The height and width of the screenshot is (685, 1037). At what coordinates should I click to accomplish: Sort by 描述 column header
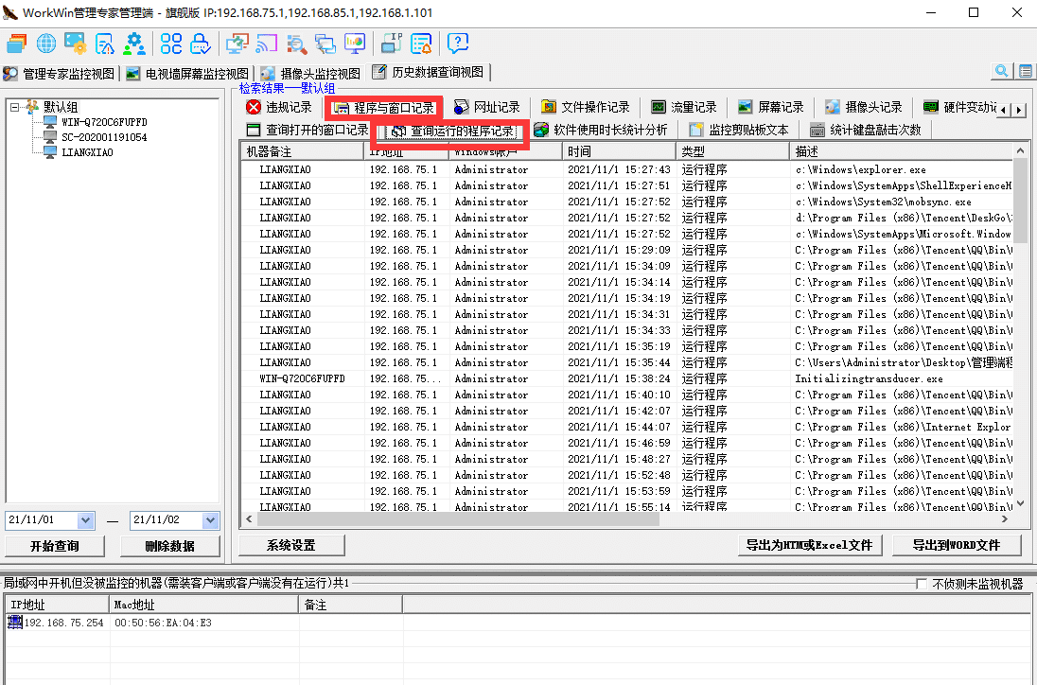tap(902, 152)
